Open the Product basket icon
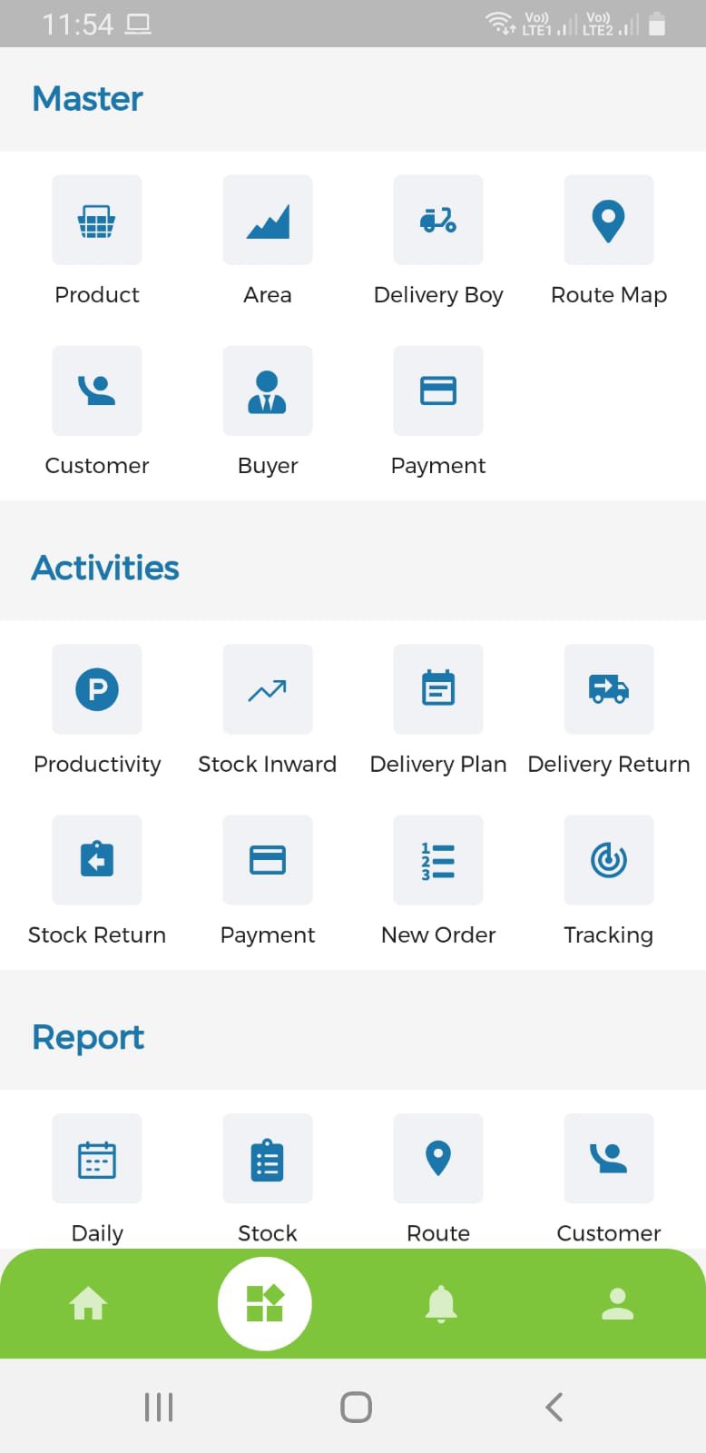The image size is (706, 1453). pos(97,220)
